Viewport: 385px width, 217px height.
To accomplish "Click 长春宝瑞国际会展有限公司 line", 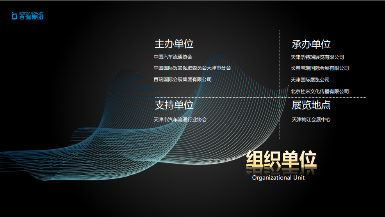I will pos(320,68).
